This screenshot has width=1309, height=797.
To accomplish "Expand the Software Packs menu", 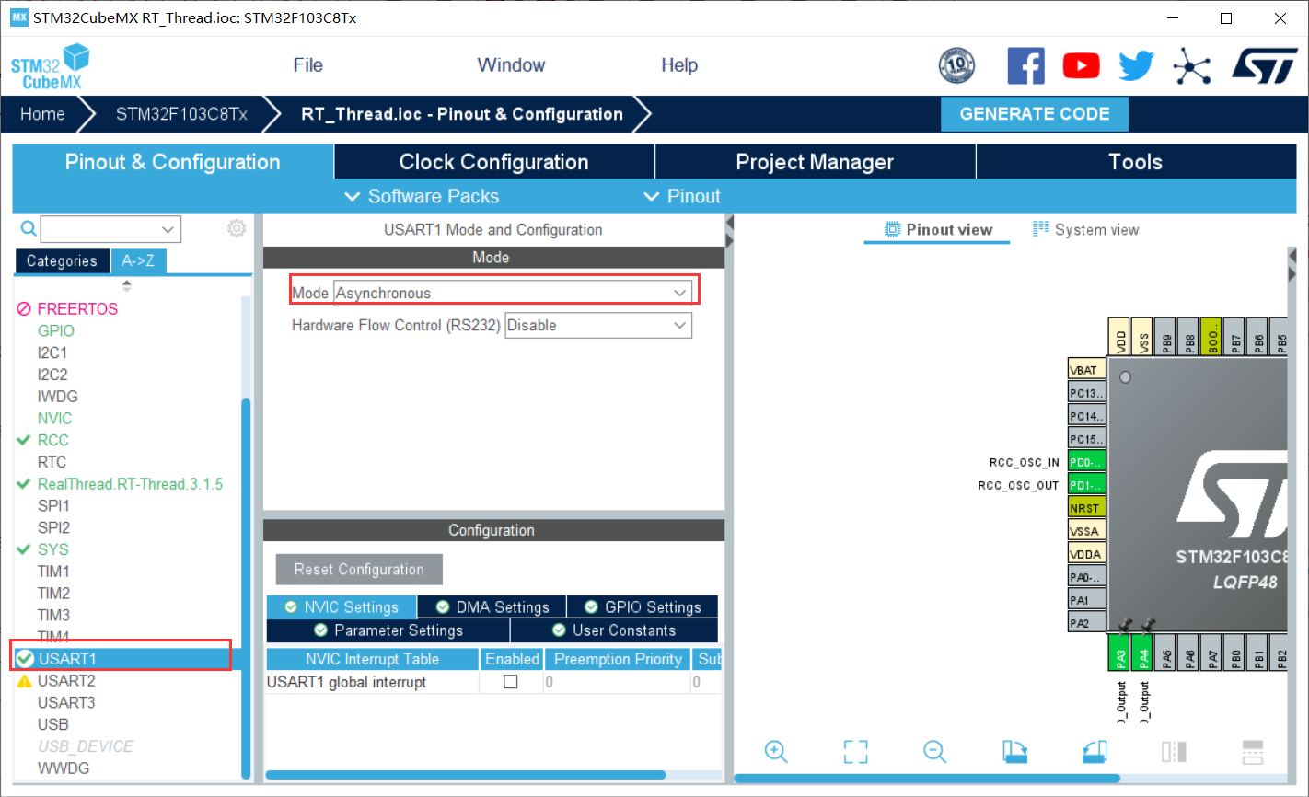I will [x=422, y=196].
